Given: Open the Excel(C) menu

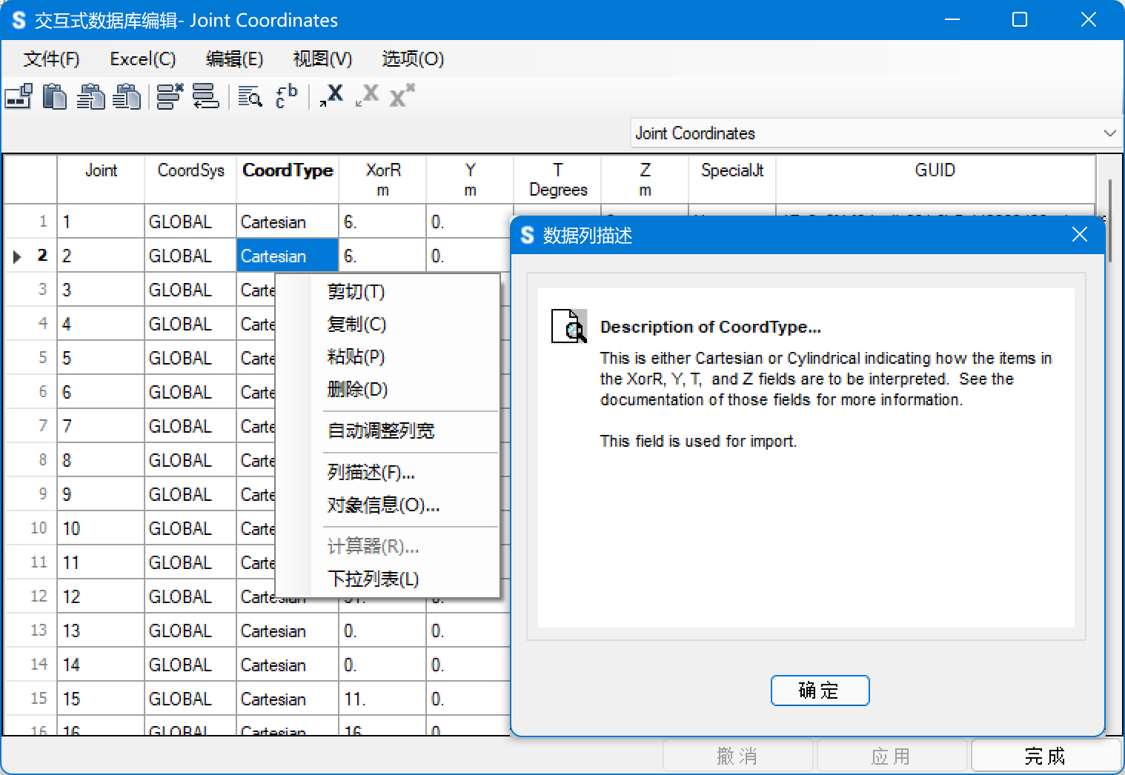Looking at the screenshot, I should tap(142, 59).
